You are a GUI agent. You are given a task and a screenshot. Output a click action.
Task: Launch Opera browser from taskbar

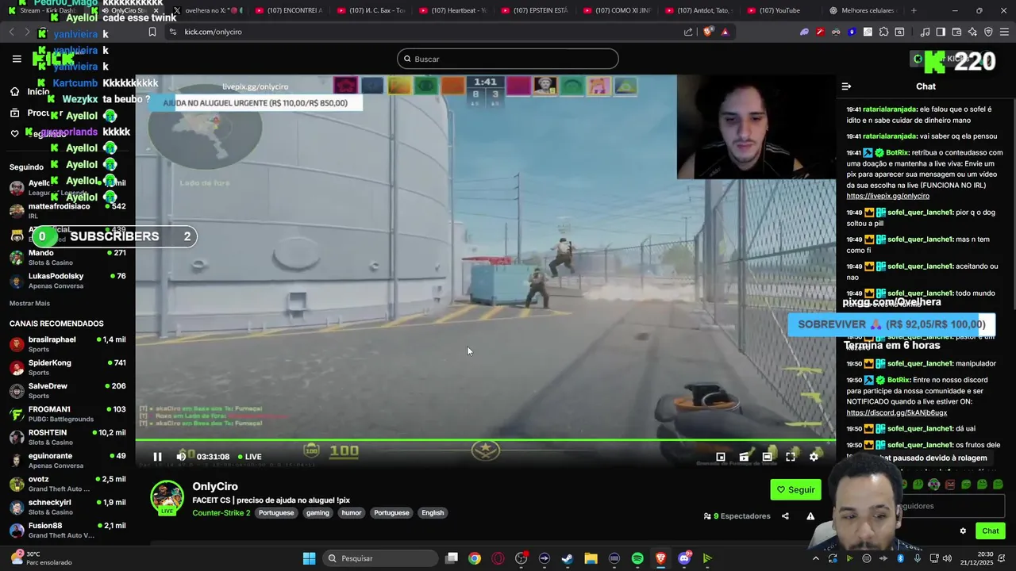498,558
